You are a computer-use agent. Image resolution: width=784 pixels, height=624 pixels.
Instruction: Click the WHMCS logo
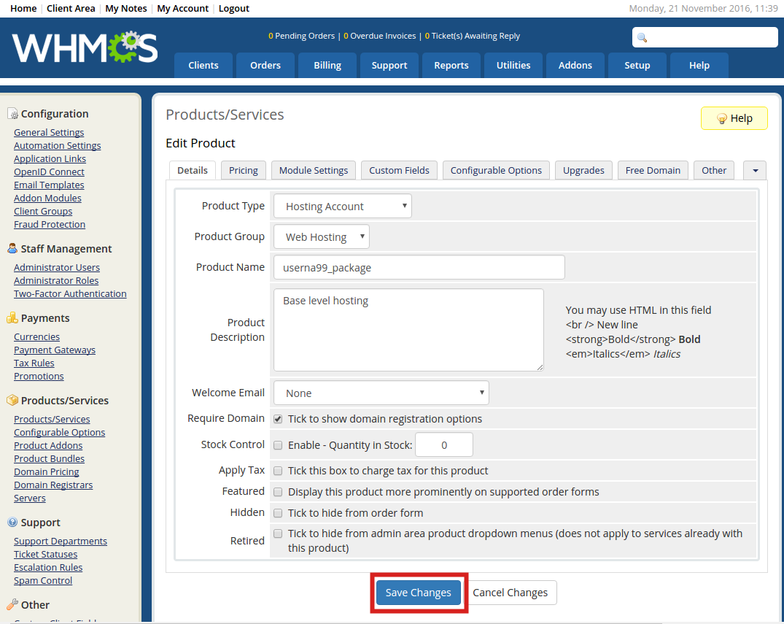point(85,48)
